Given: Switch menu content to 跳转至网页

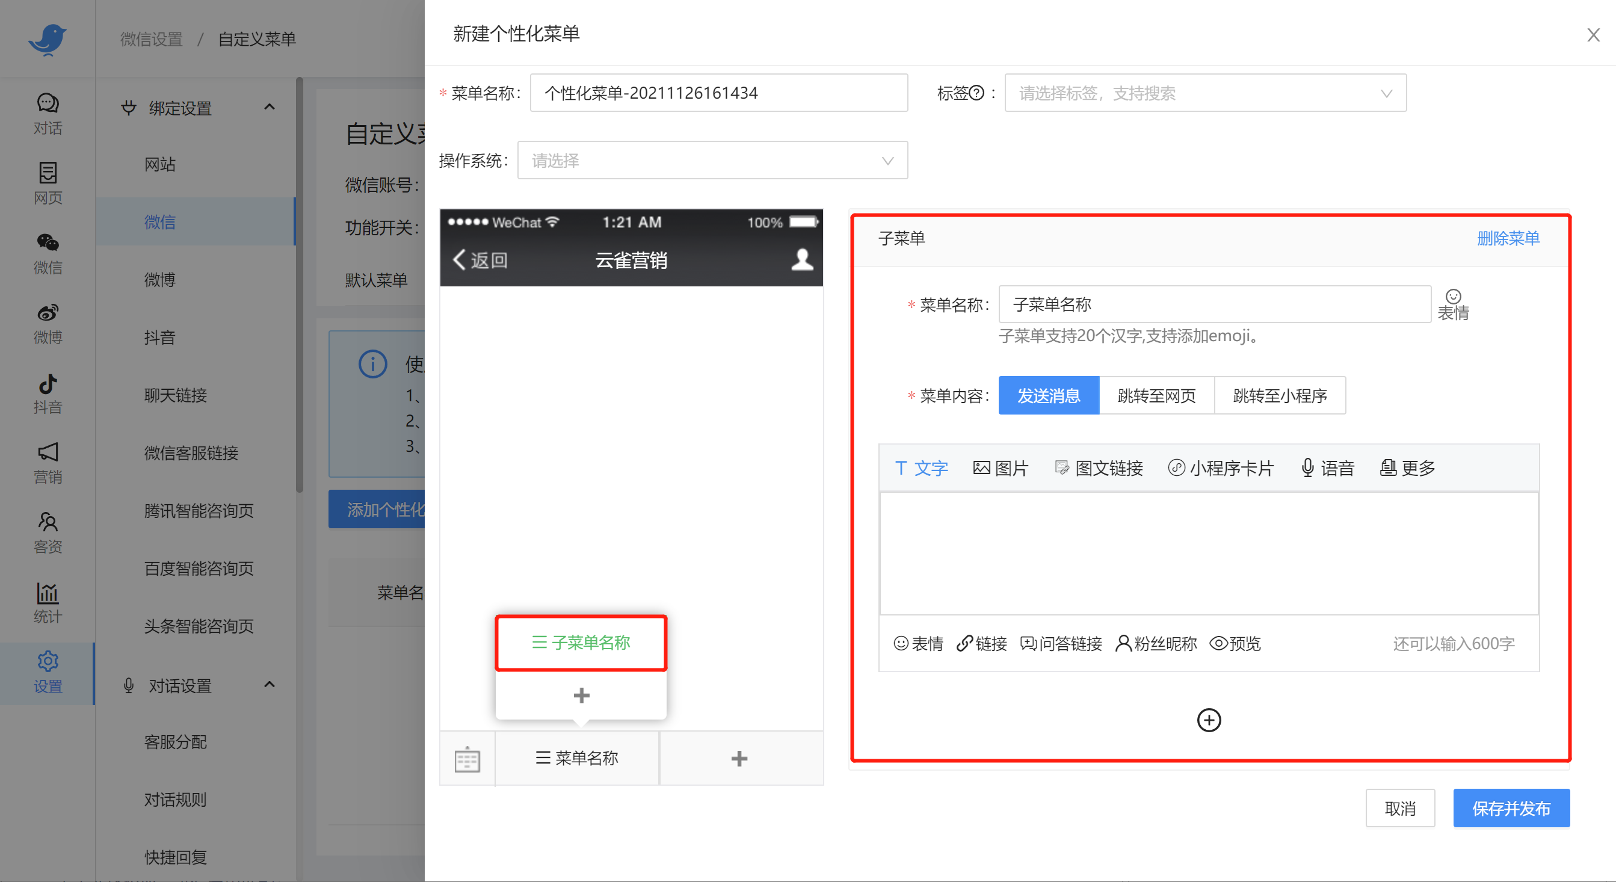Looking at the screenshot, I should (x=1156, y=395).
